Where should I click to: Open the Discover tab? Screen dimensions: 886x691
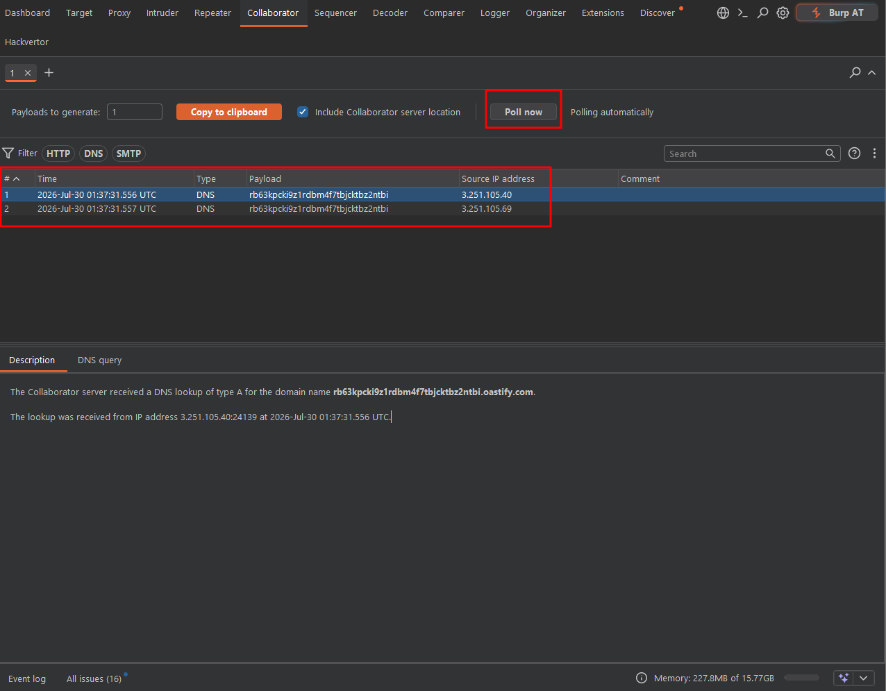[x=658, y=13]
